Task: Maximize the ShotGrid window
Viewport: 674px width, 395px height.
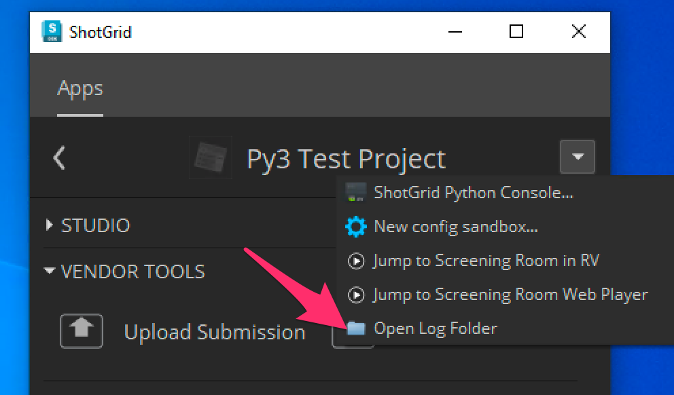Action: pos(516,32)
